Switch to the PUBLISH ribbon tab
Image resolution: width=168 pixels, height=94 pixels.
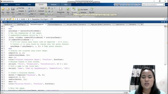(x=54, y=5)
